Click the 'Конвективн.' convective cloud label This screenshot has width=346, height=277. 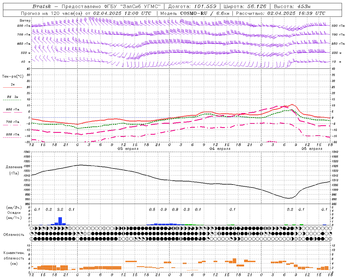pyautogui.click(x=14, y=253)
